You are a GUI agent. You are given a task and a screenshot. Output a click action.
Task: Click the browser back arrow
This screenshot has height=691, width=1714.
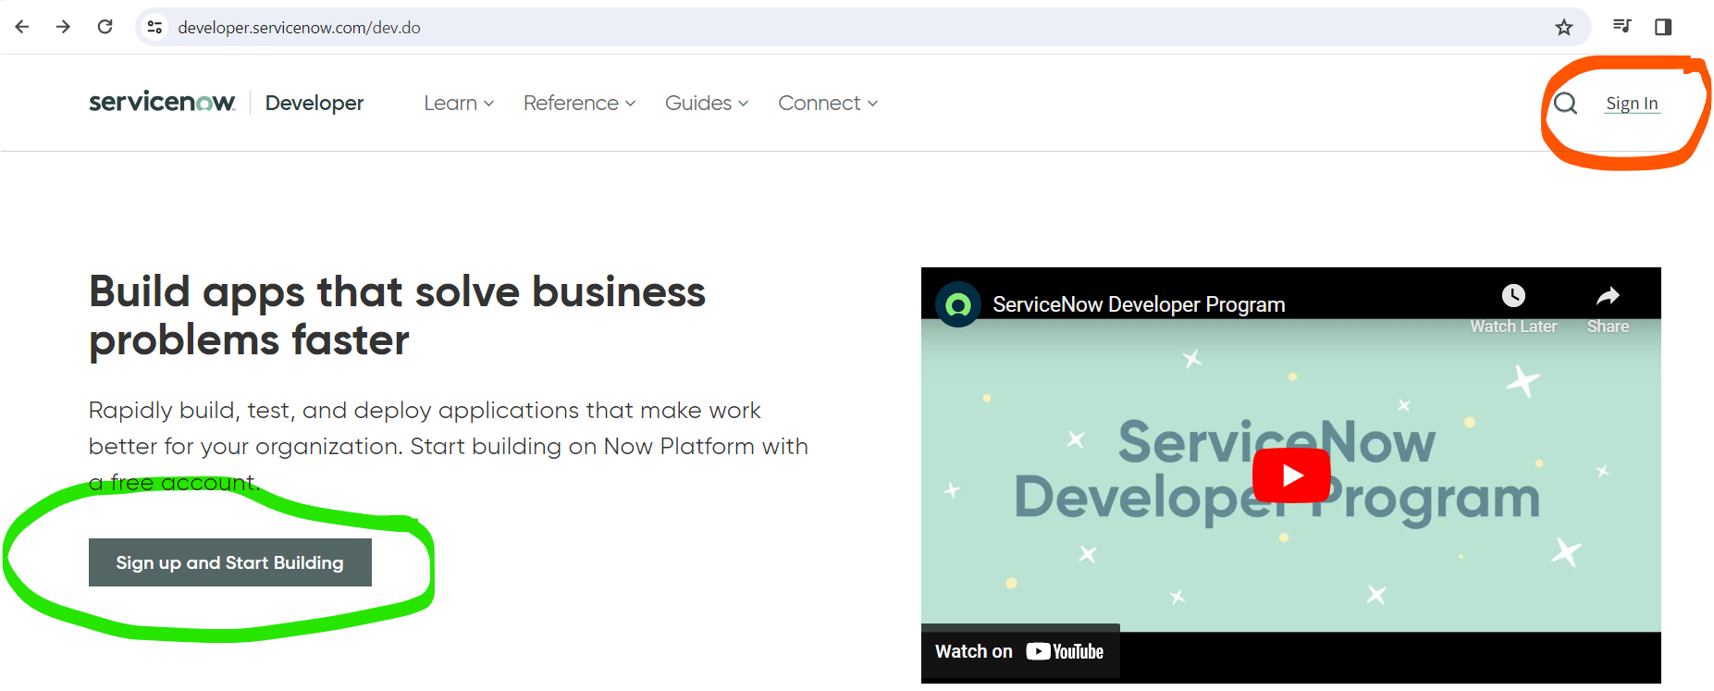pos(22,27)
